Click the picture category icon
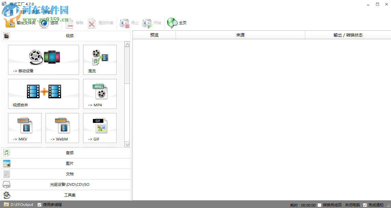Screen dimensions: 391x208 tap(7, 163)
